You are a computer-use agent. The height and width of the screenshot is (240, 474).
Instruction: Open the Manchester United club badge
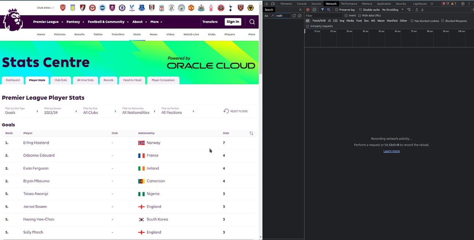(191, 8)
